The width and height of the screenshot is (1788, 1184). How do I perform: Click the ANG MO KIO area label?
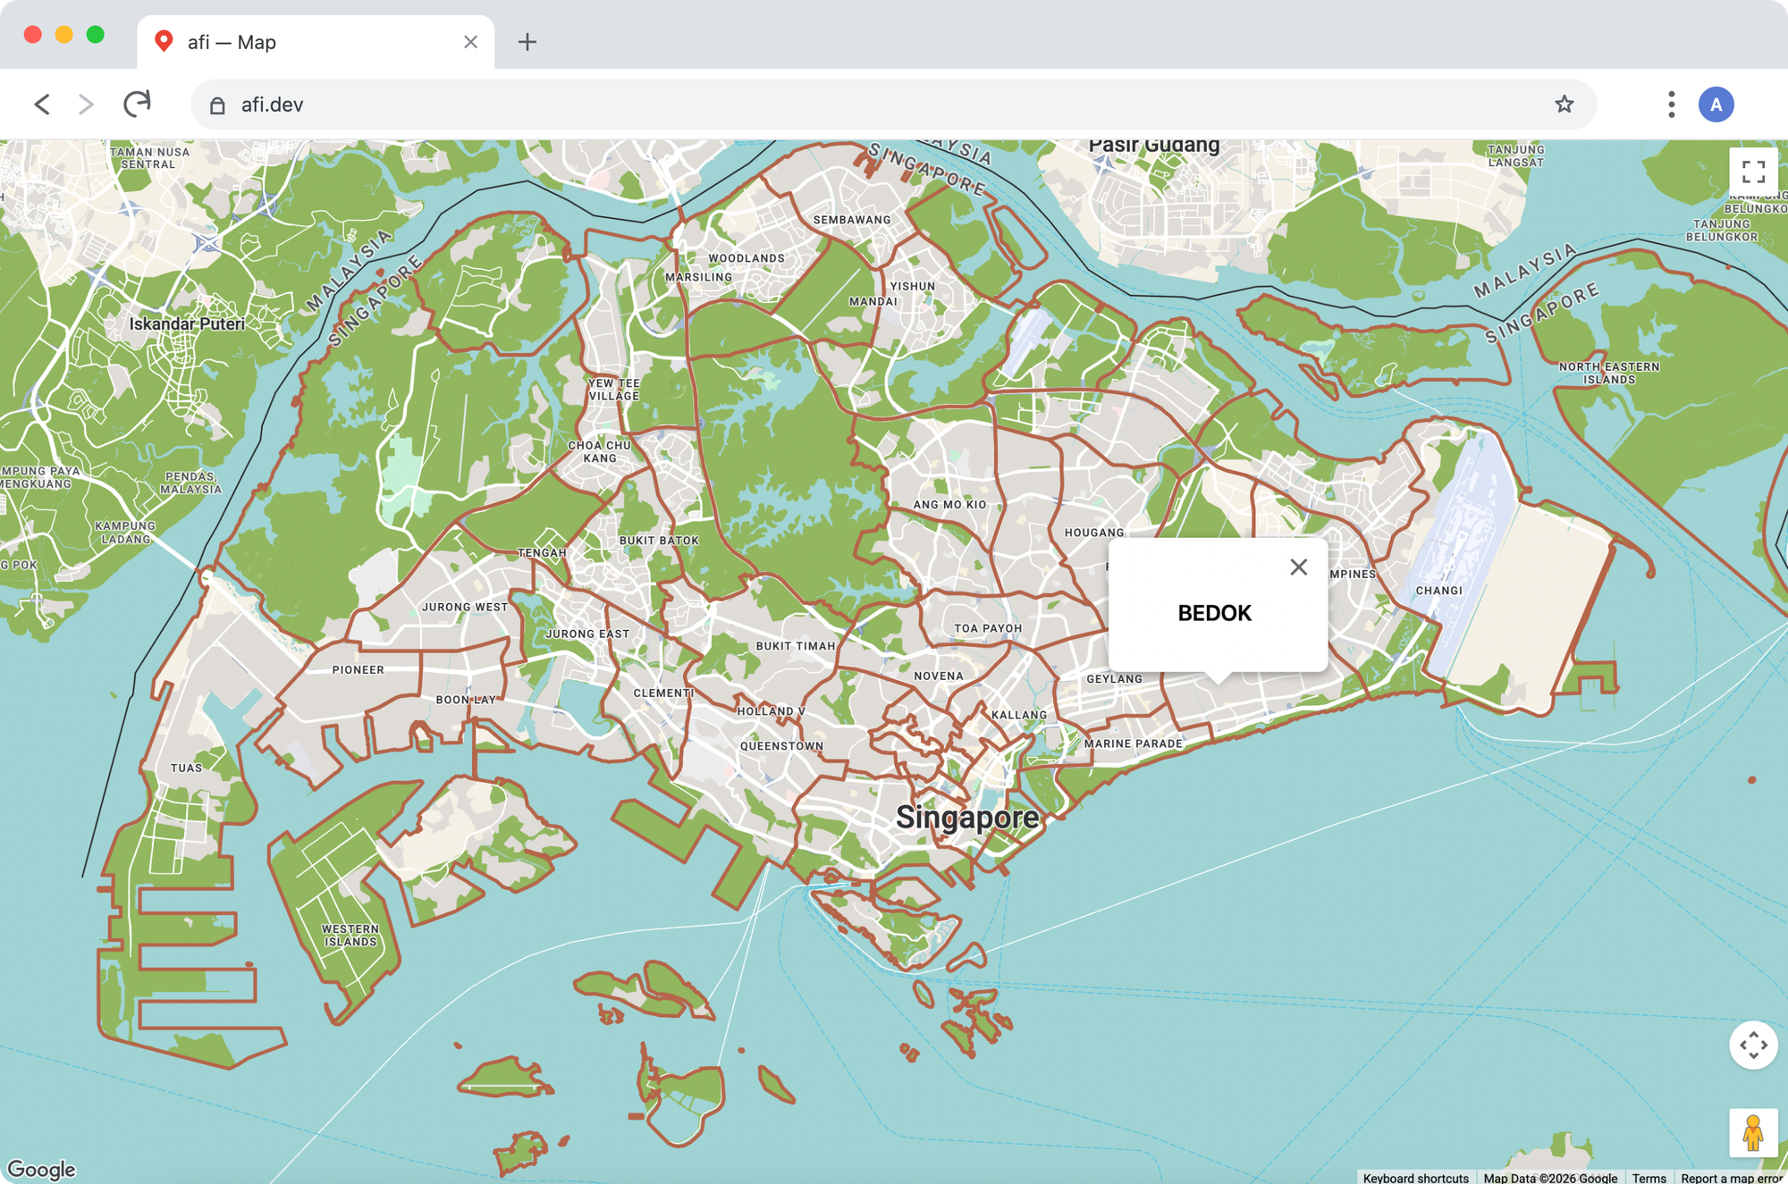coord(949,505)
